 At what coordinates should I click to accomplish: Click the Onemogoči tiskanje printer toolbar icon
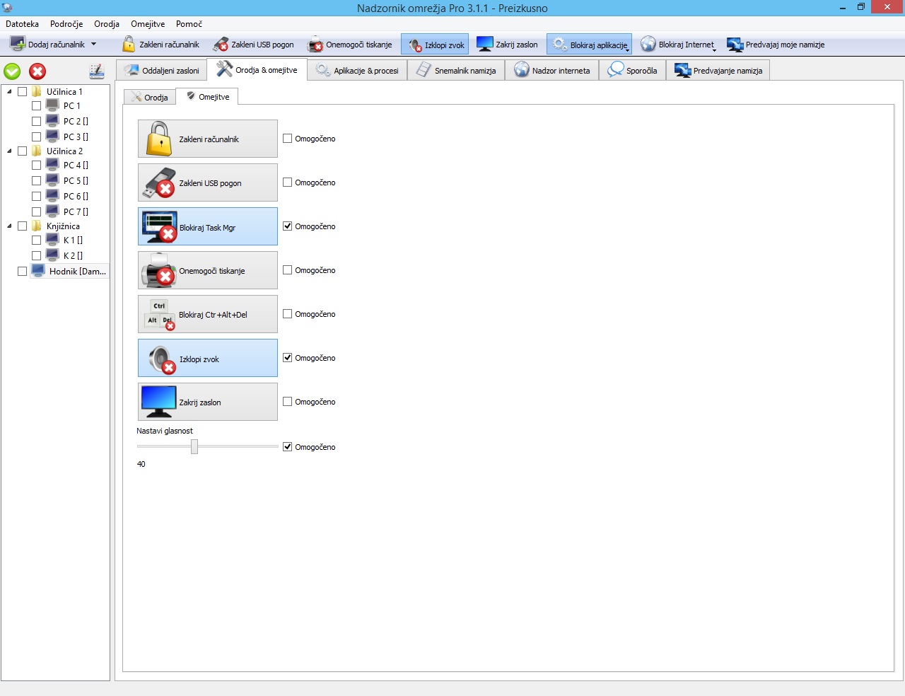(315, 45)
